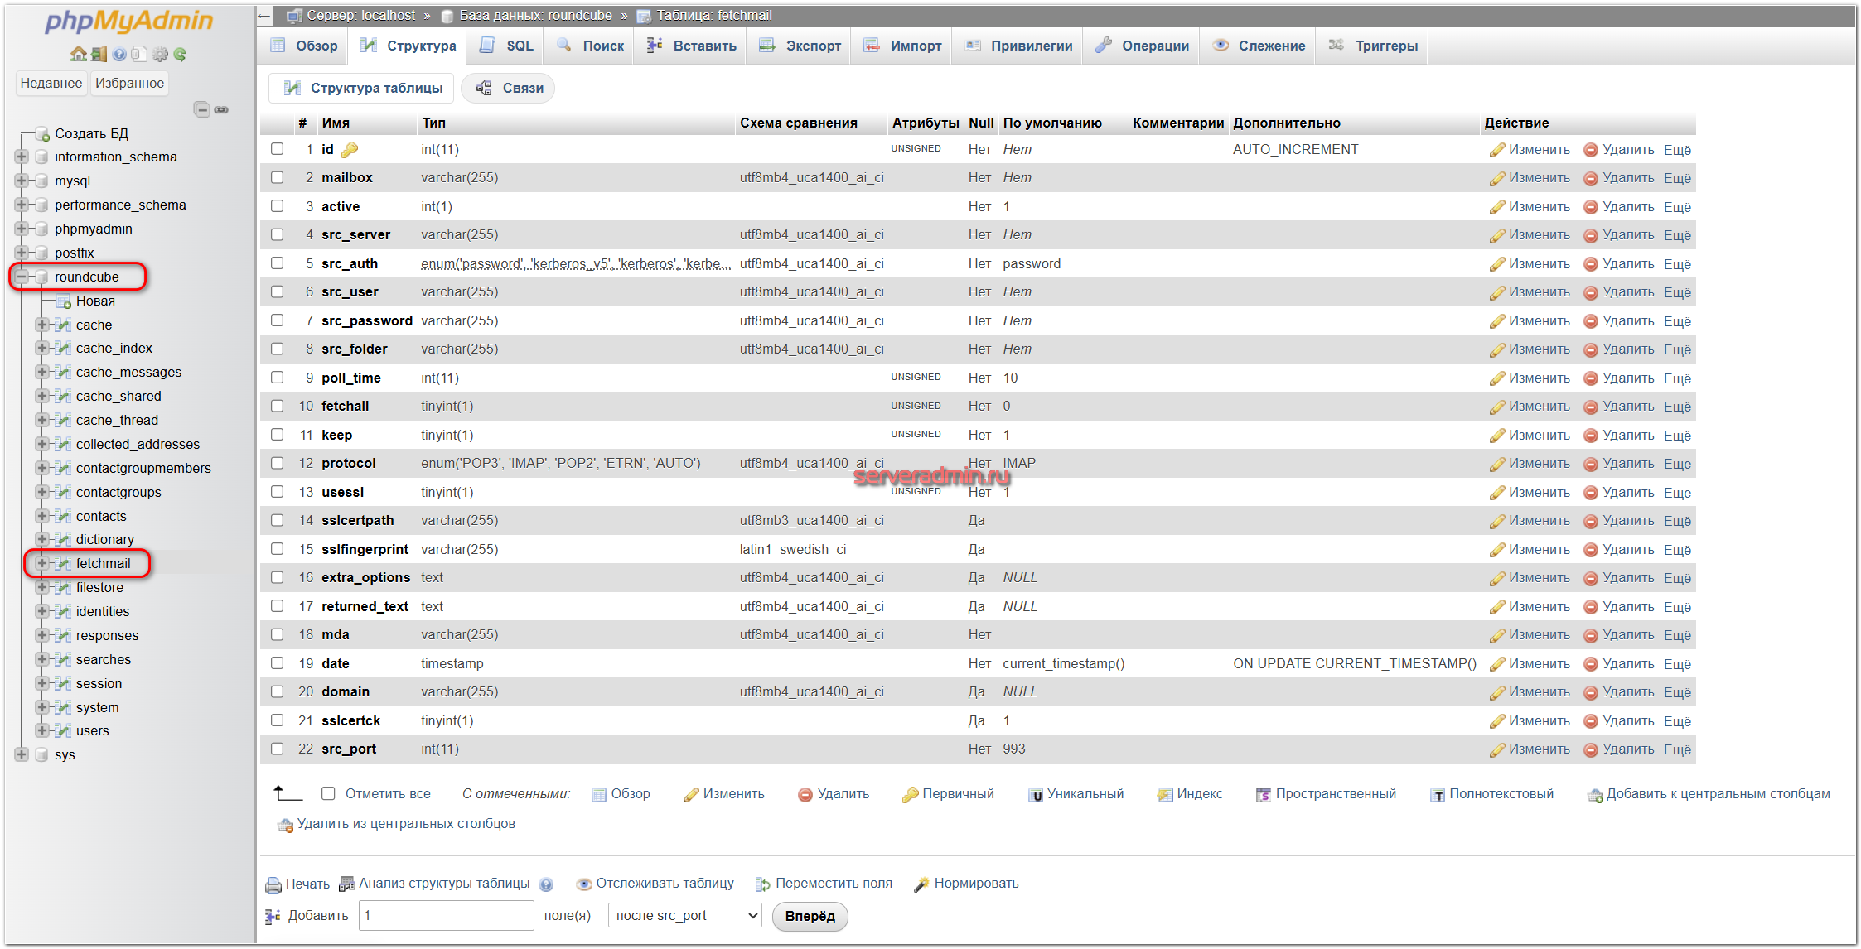Click Изменить link for protocol column
Image resolution: width=1861 pixels, height=949 pixels.
[x=1538, y=464]
